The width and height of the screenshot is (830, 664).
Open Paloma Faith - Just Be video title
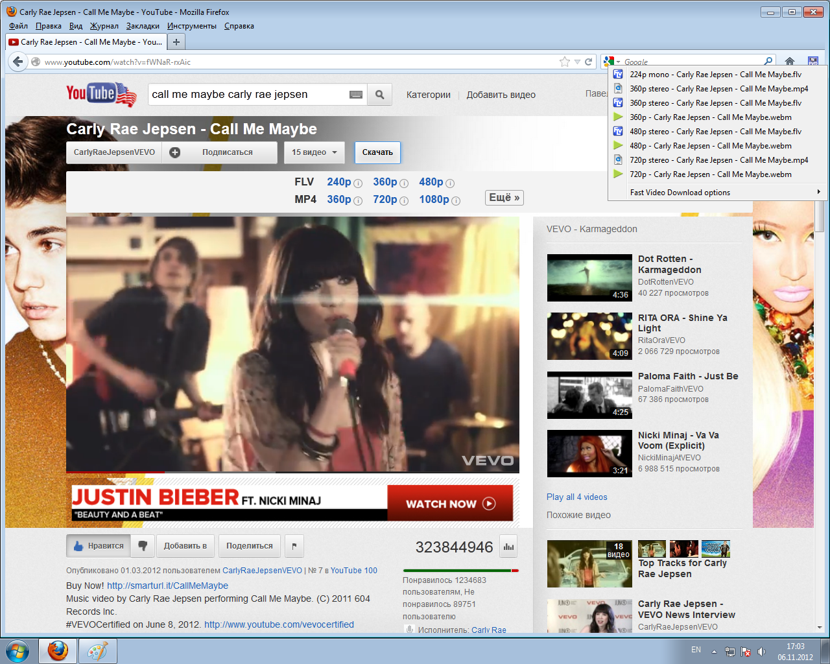click(688, 376)
